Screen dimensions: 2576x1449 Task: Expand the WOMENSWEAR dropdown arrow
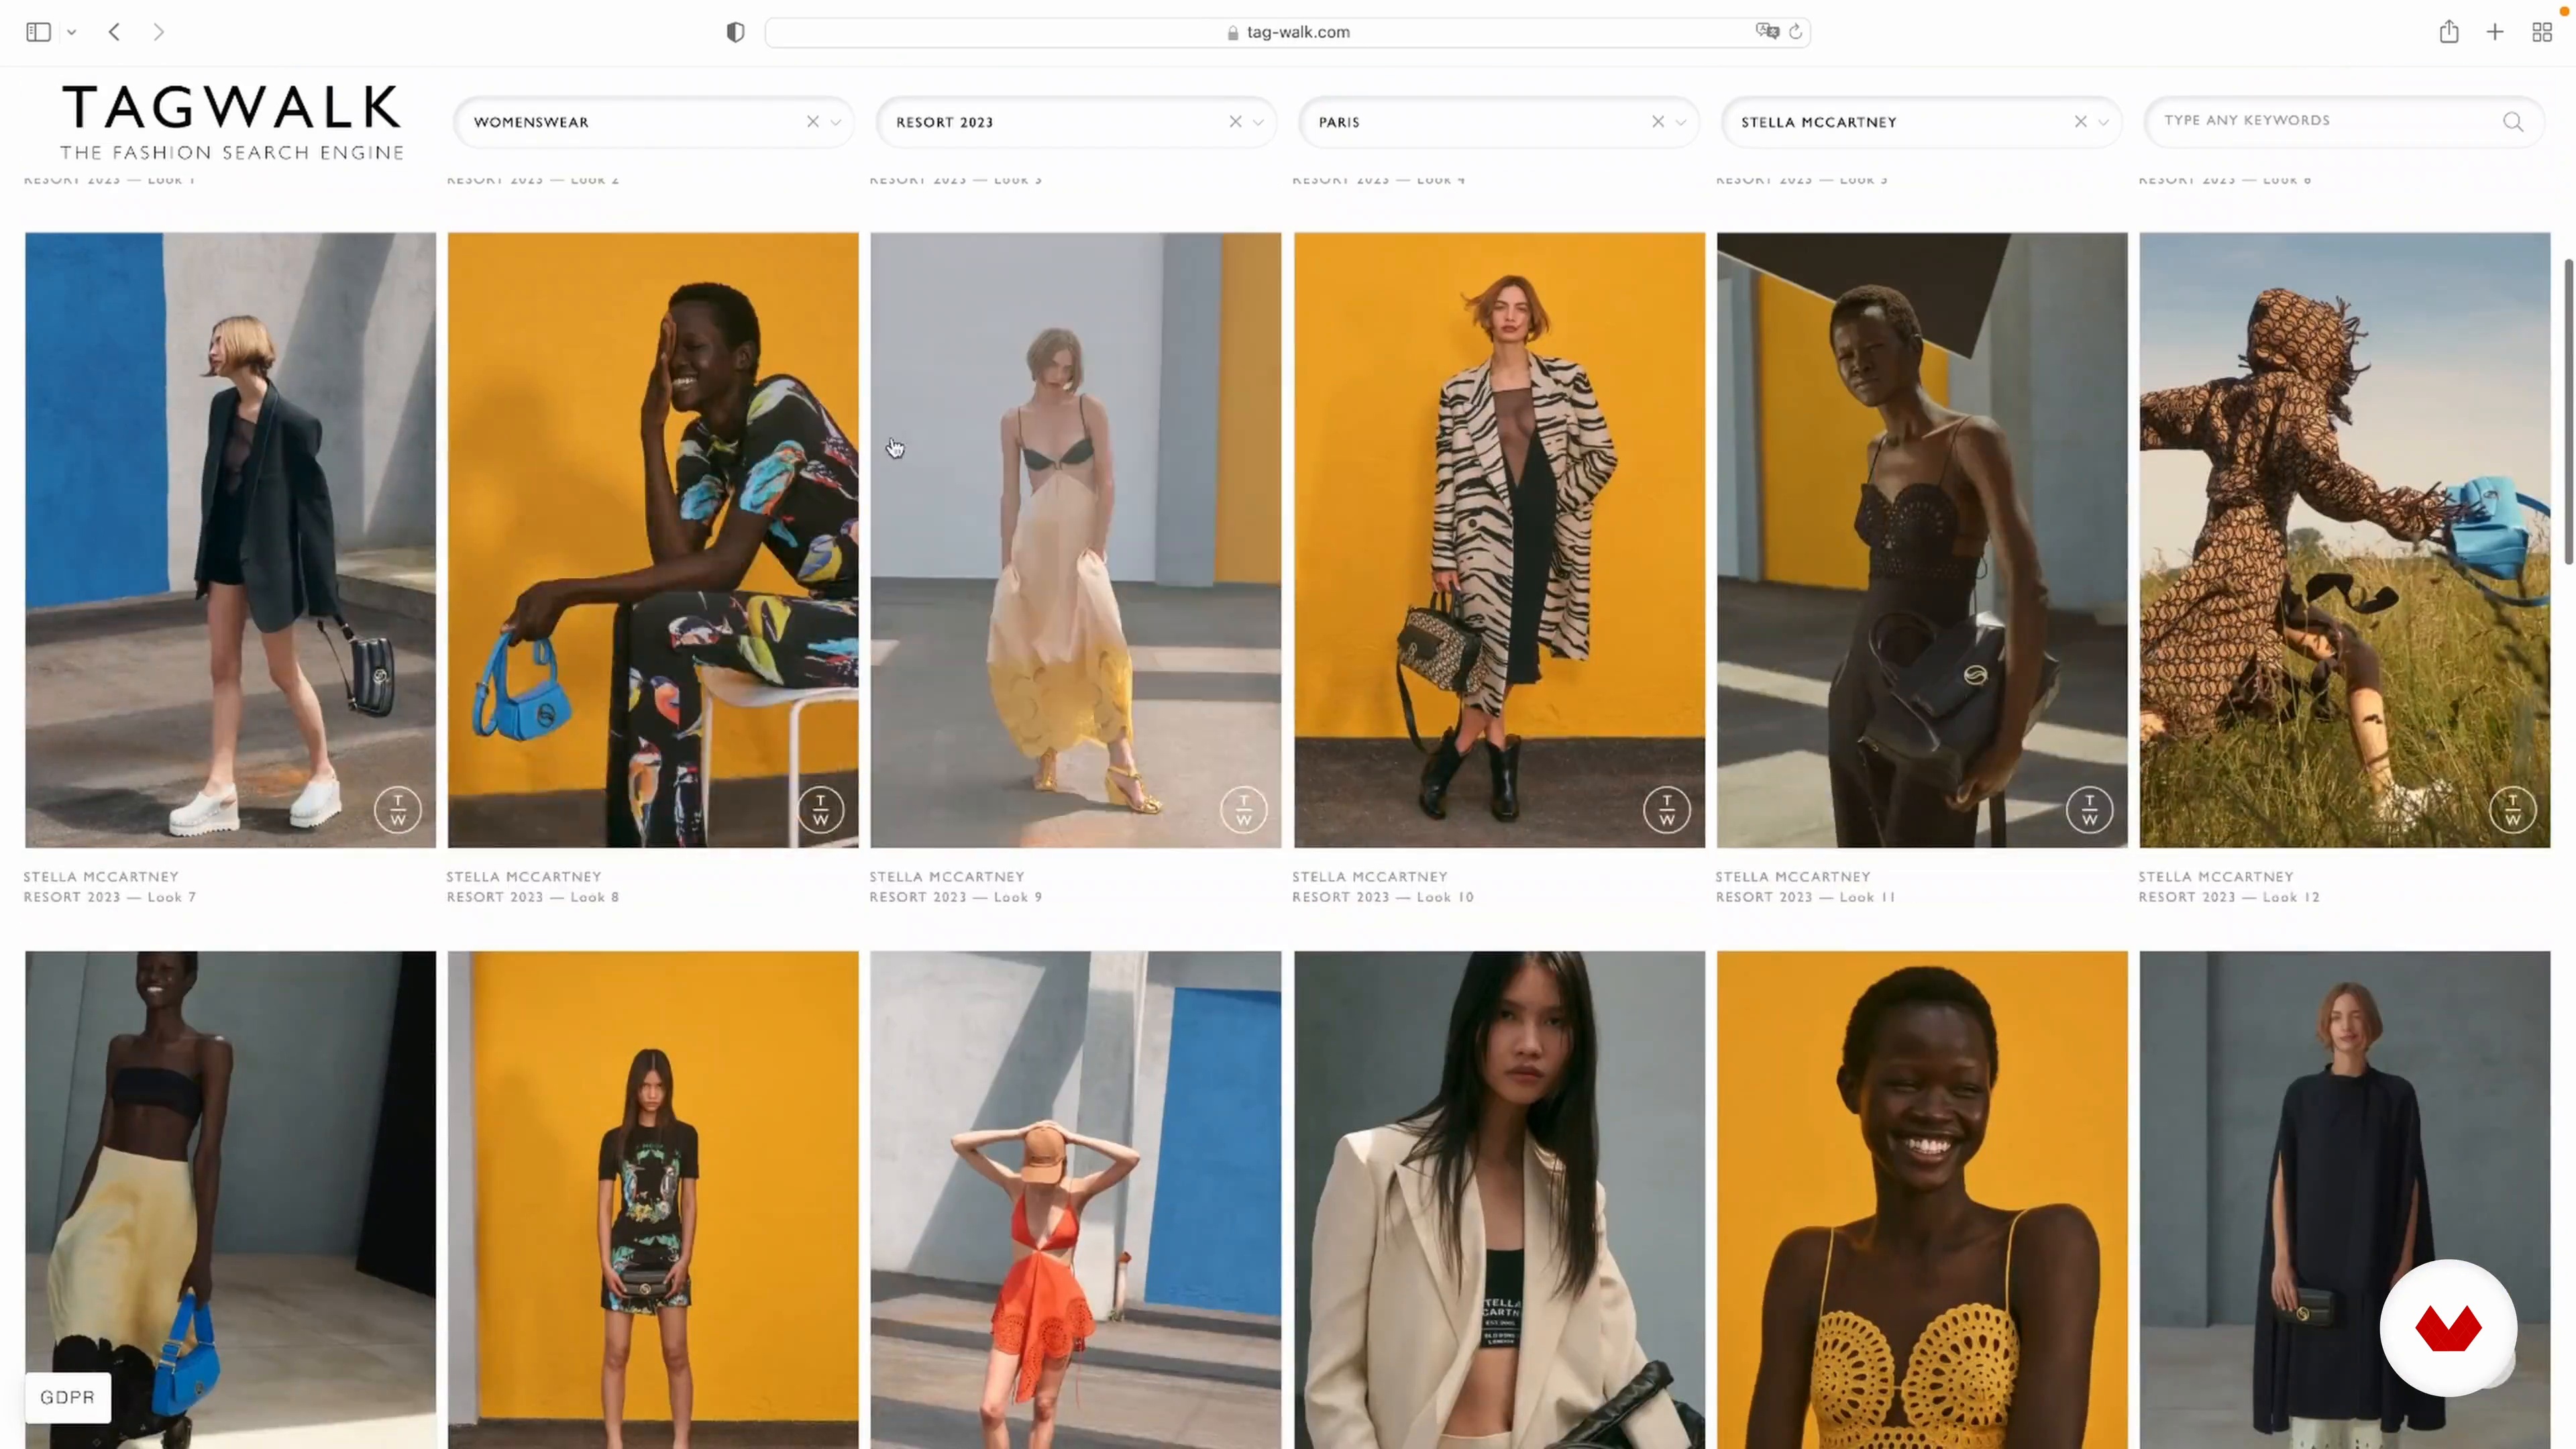pos(836,122)
